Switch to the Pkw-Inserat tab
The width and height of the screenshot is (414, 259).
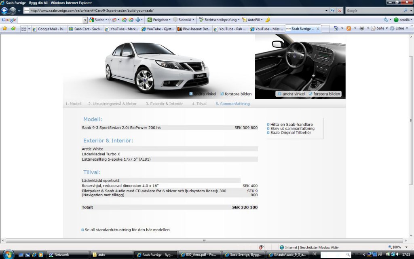pyautogui.click(x=194, y=29)
